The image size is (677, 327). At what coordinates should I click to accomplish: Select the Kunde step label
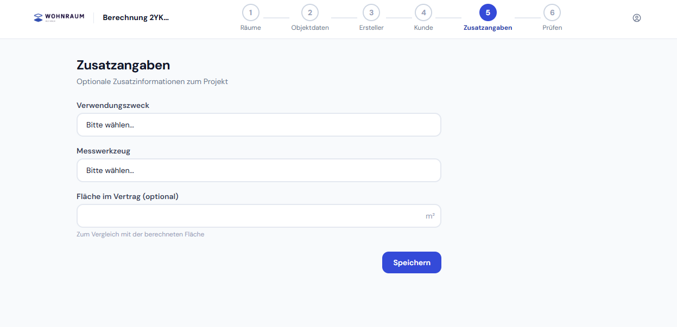423,28
